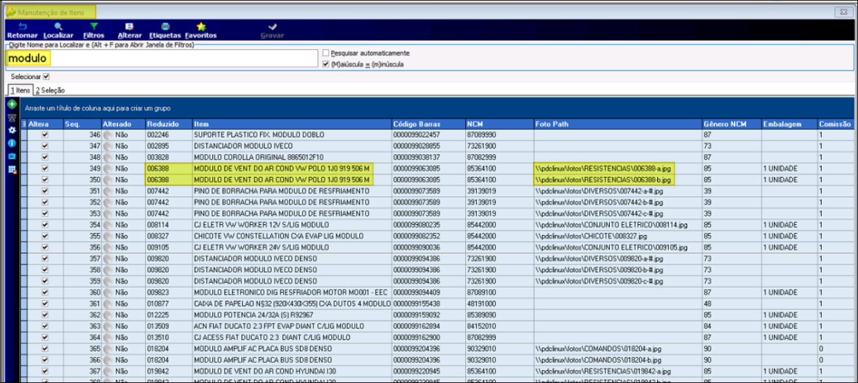Click the Embalagem column header

(x=789, y=124)
